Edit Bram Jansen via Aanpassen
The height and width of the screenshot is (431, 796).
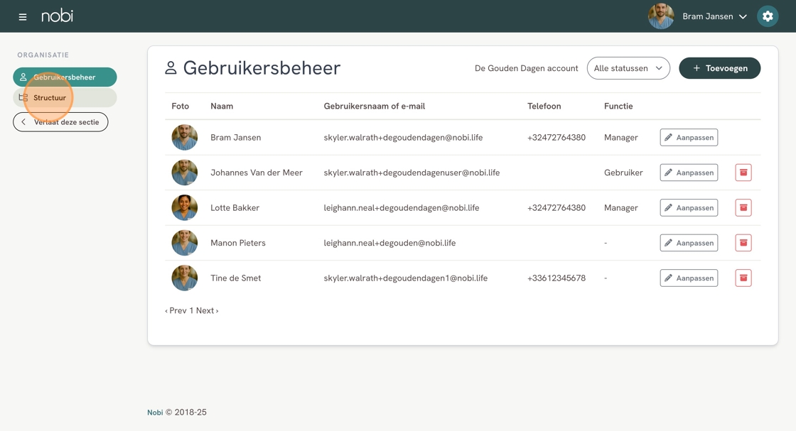(689, 138)
